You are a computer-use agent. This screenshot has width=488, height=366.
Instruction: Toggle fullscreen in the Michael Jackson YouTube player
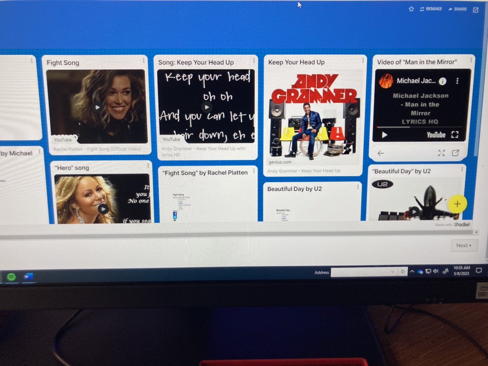coord(455,134)
